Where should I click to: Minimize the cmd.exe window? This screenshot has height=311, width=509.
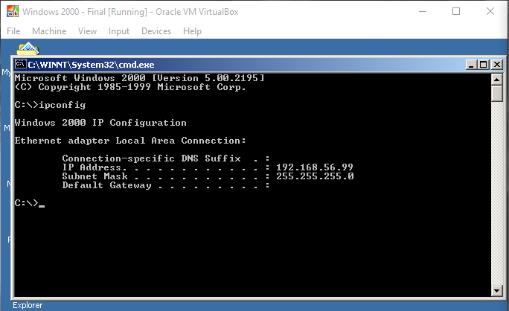471,65
